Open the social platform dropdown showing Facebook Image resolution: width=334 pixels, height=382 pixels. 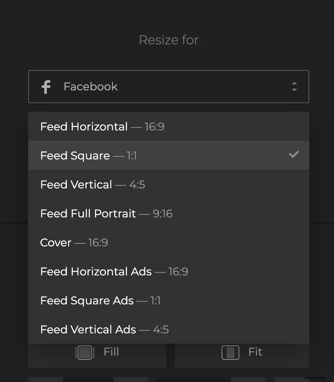[x=169, y=87]
